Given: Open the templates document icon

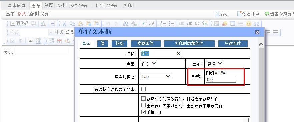Looking at the screenshot, I should pos(53,24).
